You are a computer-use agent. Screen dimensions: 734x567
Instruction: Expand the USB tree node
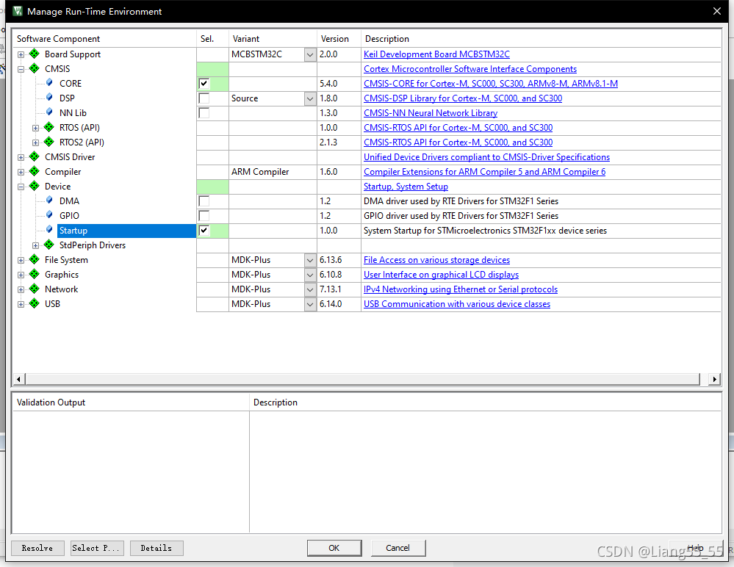tap(21, 305)
